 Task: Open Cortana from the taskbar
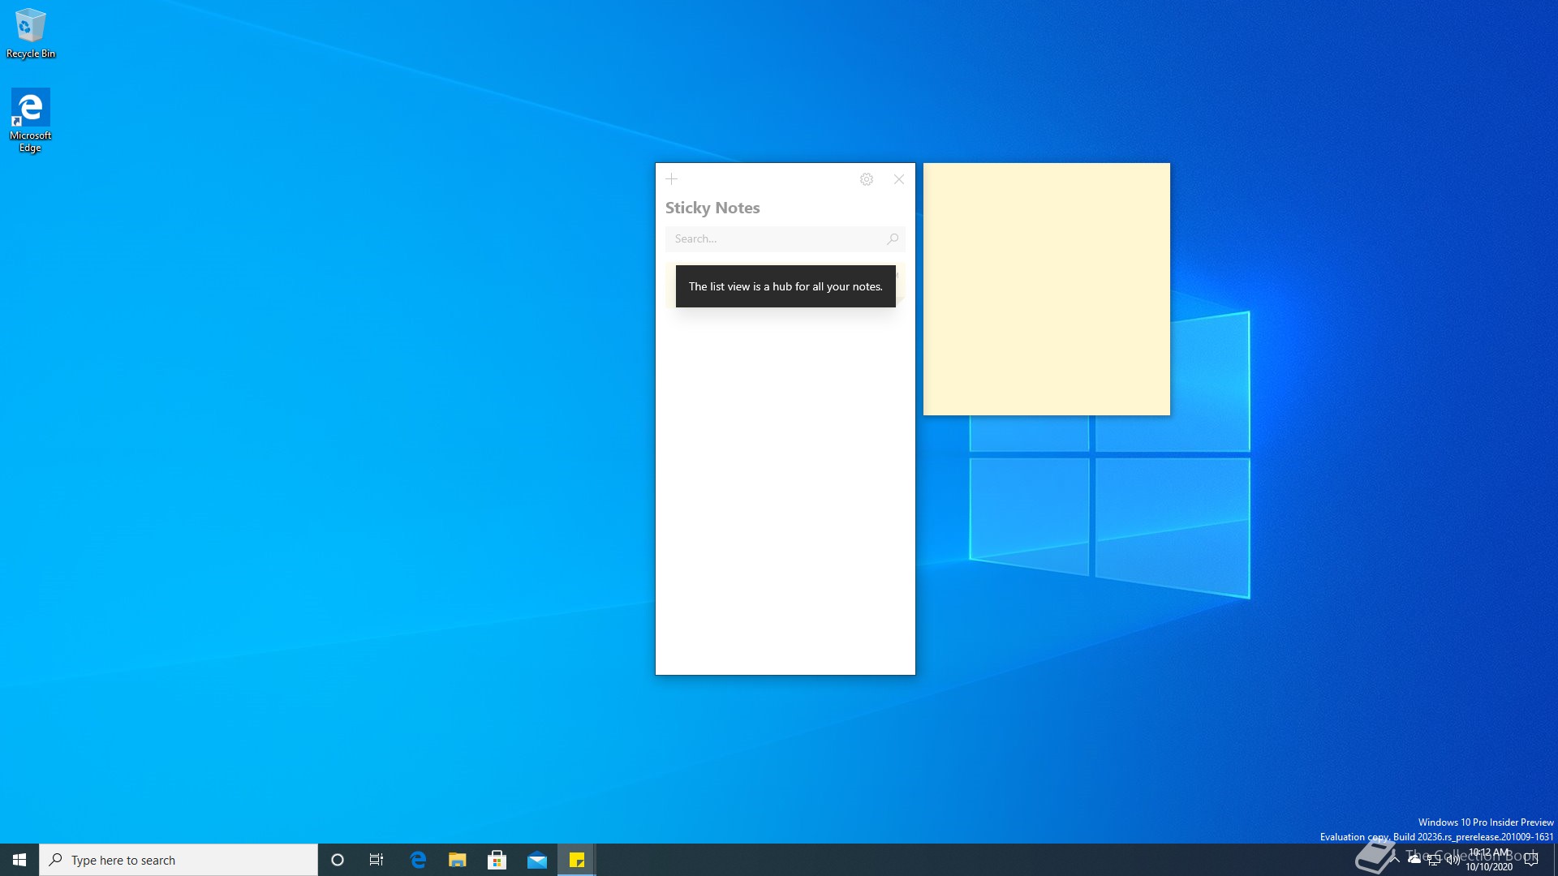[338, 860]
